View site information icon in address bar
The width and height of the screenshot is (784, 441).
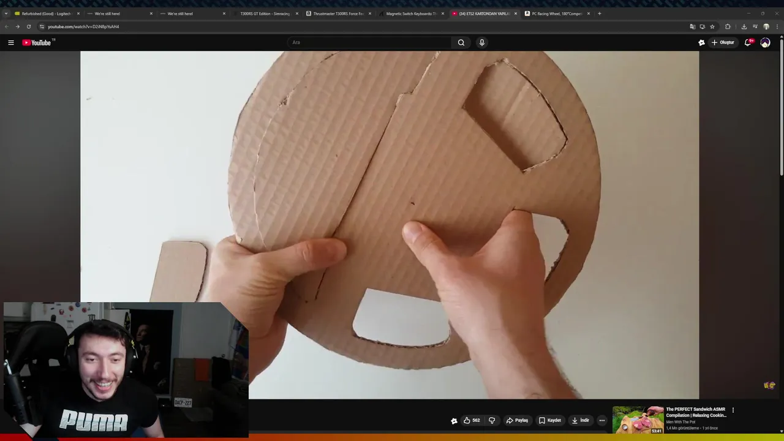pyautogui.click(x=42, y=26)
